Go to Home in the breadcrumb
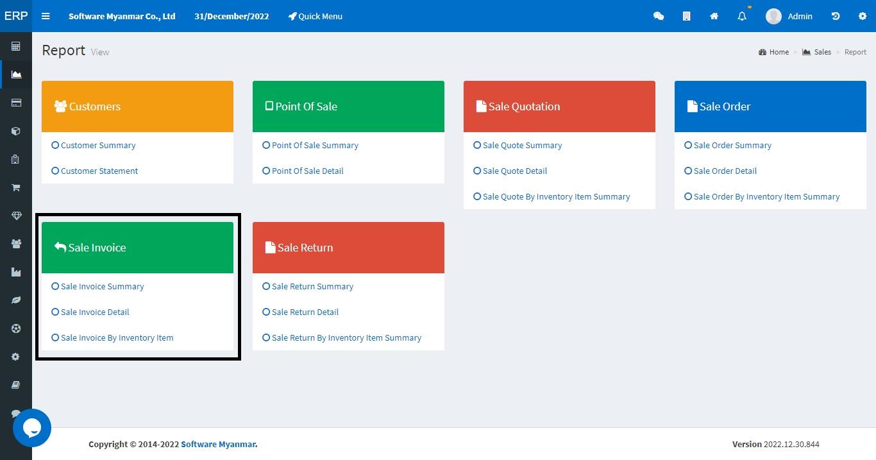The height and width of the screenshot is (460, 876). tap(773, 52)
